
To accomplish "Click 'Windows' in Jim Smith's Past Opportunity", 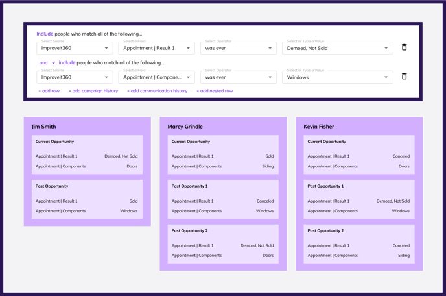I will pyautogui.click(x=128, y=211).
